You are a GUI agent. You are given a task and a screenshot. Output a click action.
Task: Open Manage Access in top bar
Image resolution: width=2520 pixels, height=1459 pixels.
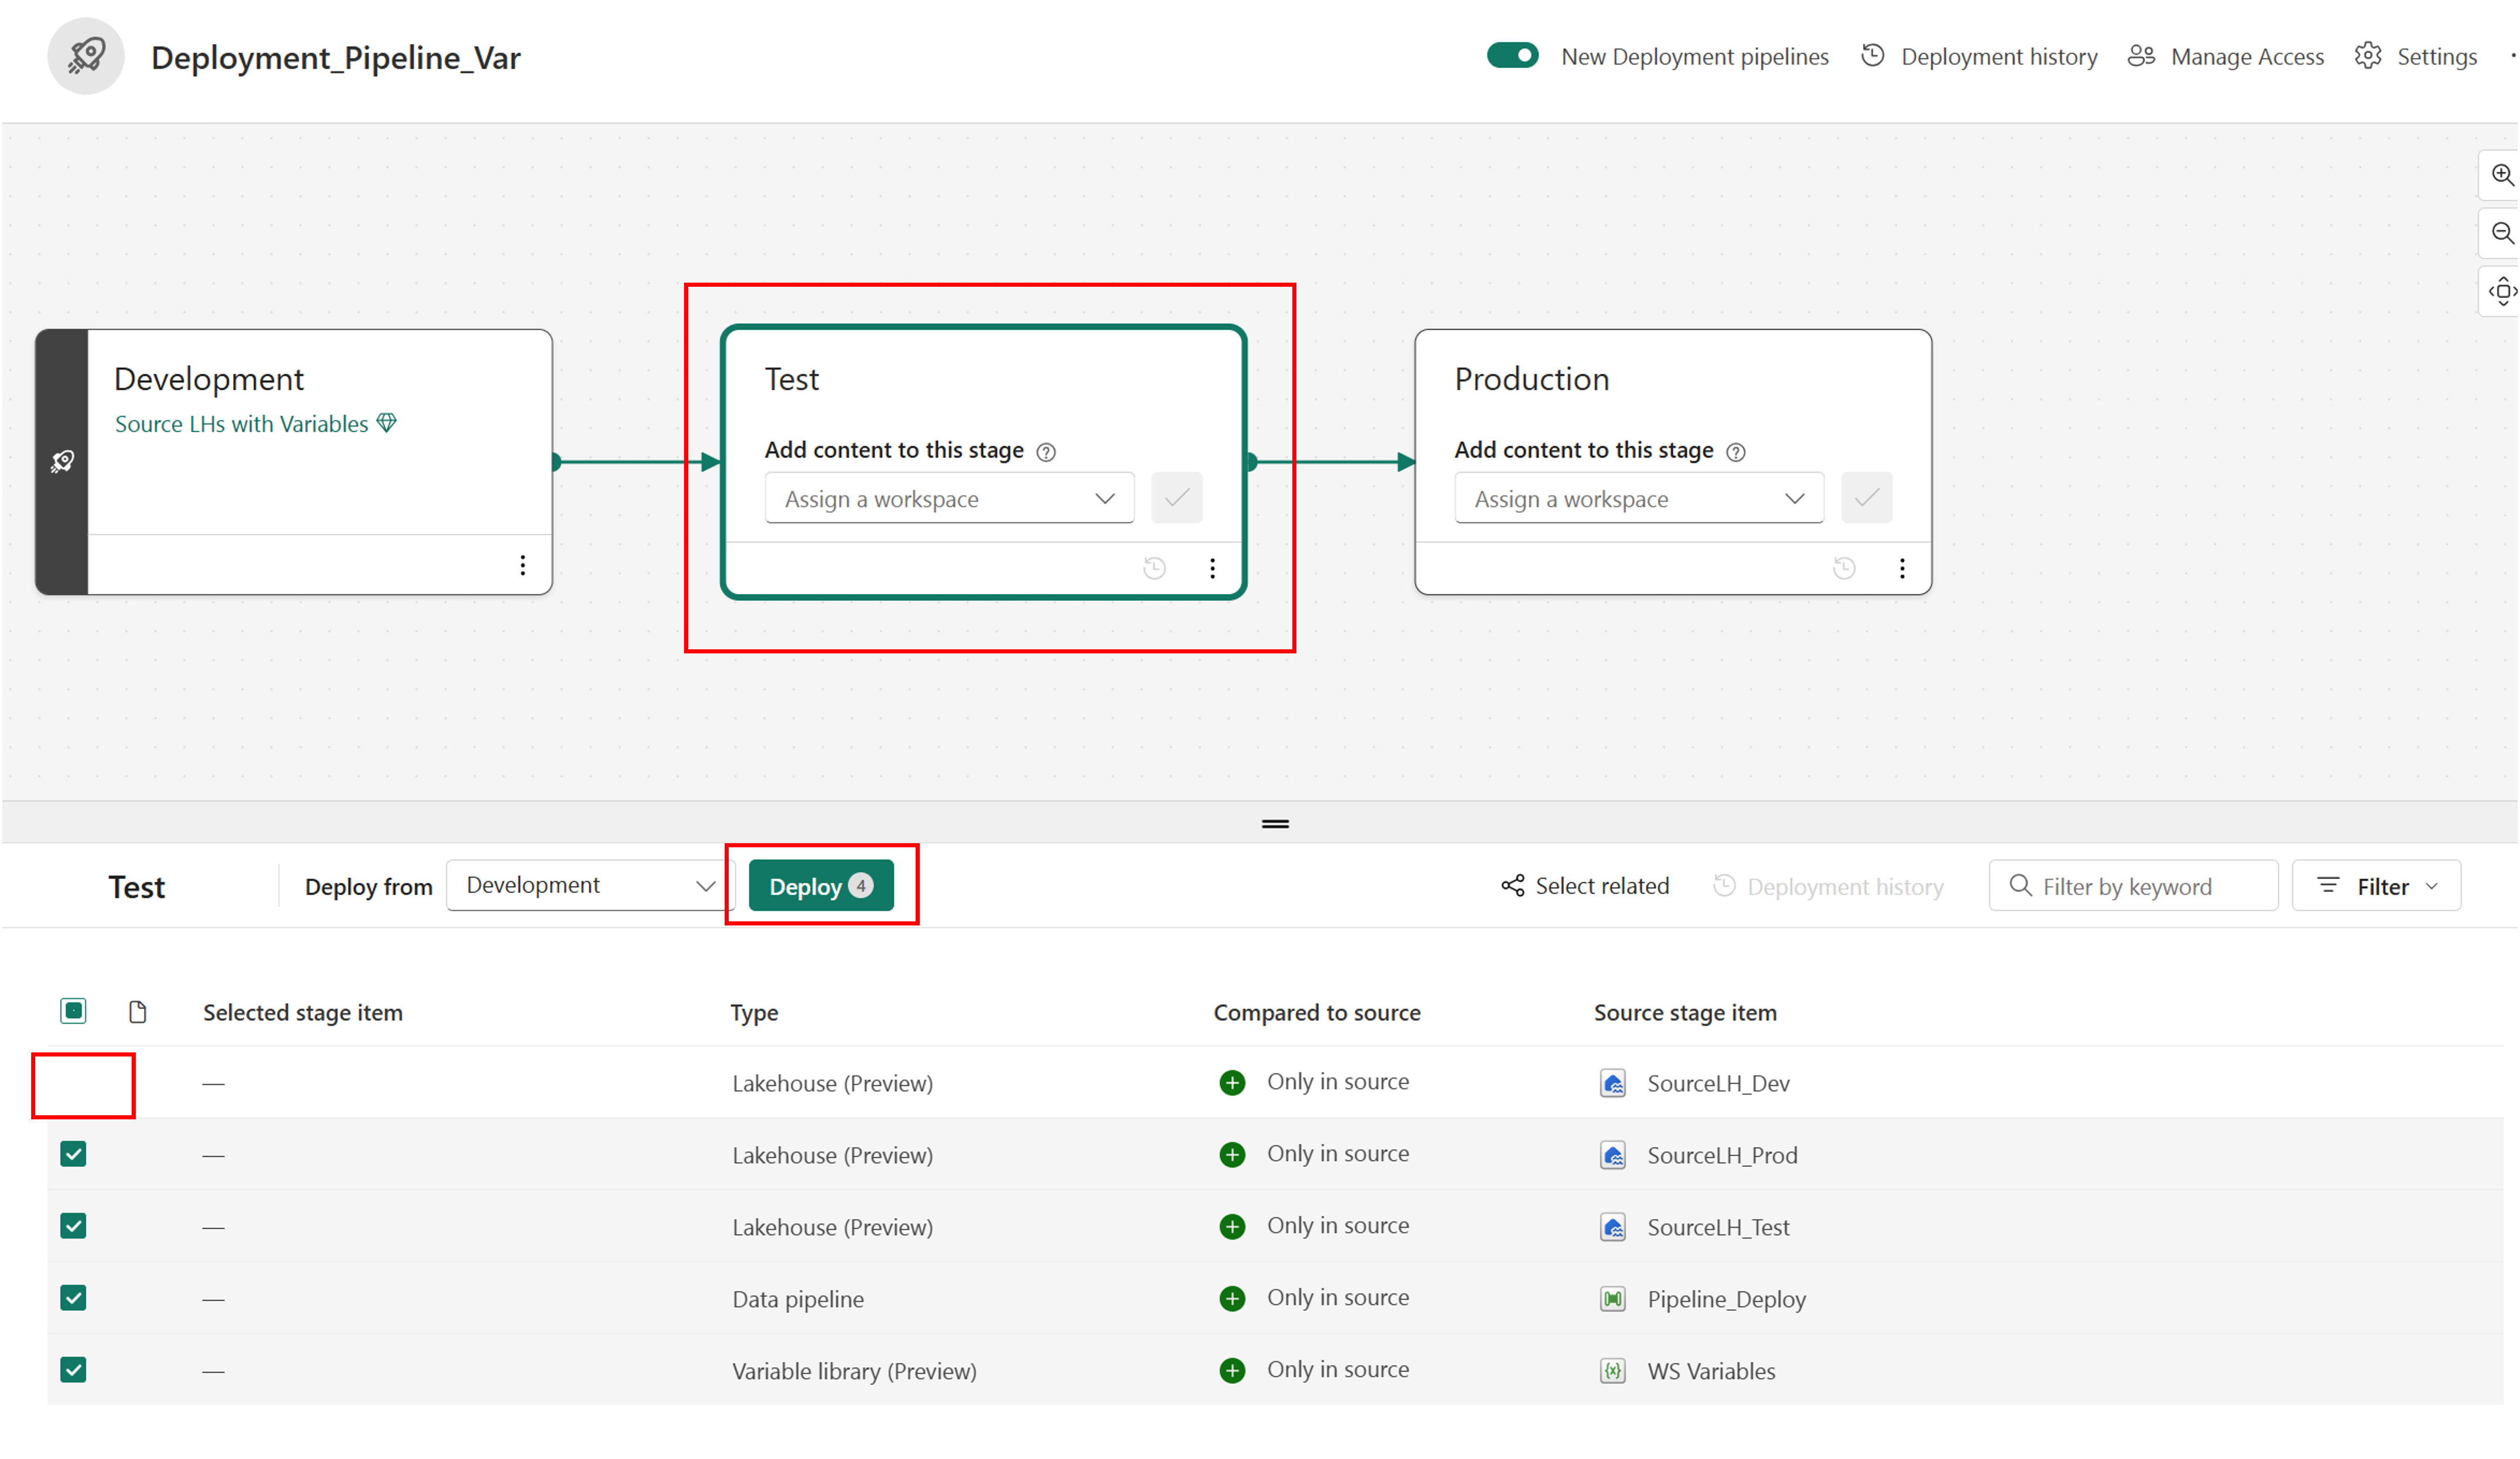point(2226,57)
